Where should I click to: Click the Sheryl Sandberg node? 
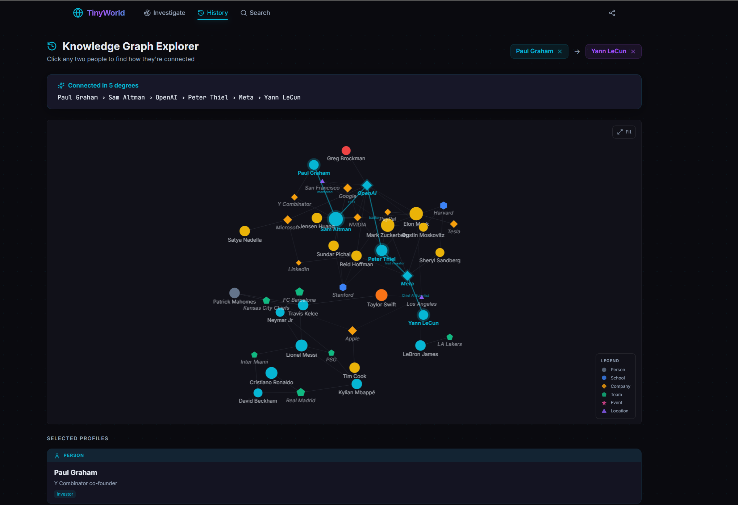pyautogui.click(x=440, y=252)
